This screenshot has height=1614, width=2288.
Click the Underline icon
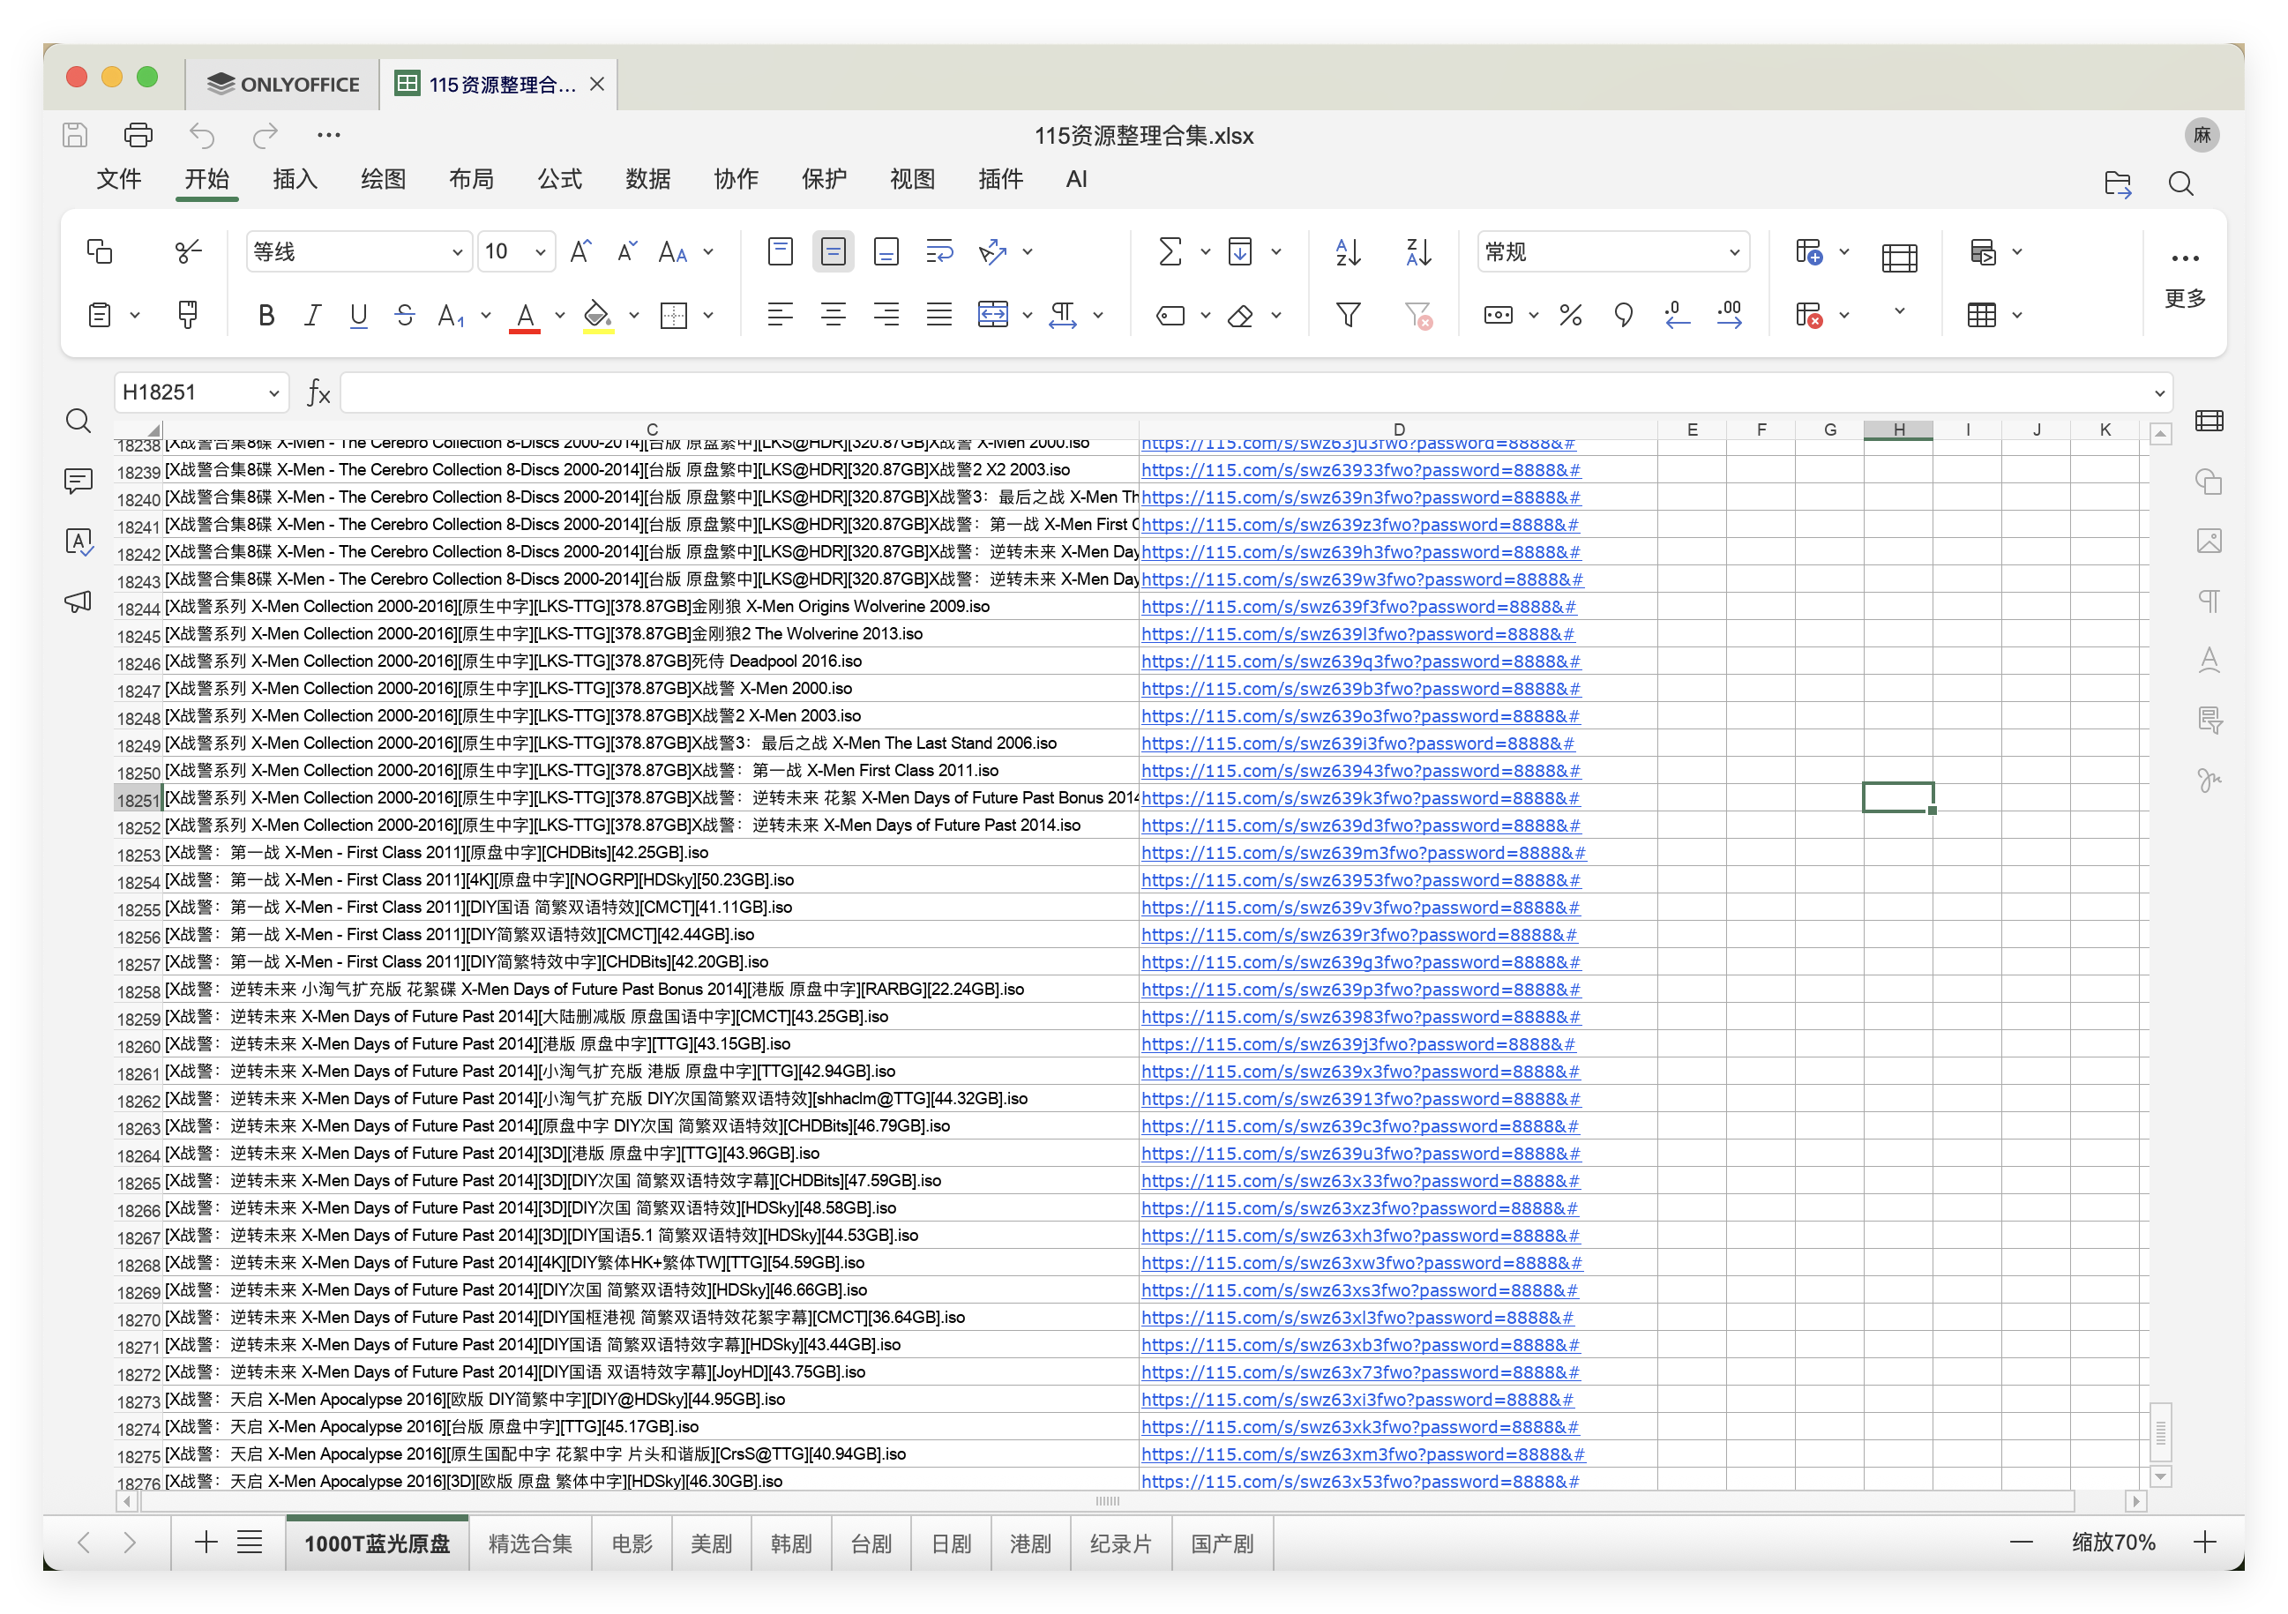359,315
